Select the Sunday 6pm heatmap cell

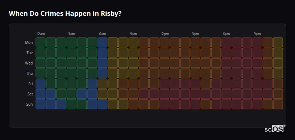(x=226, y=104)
